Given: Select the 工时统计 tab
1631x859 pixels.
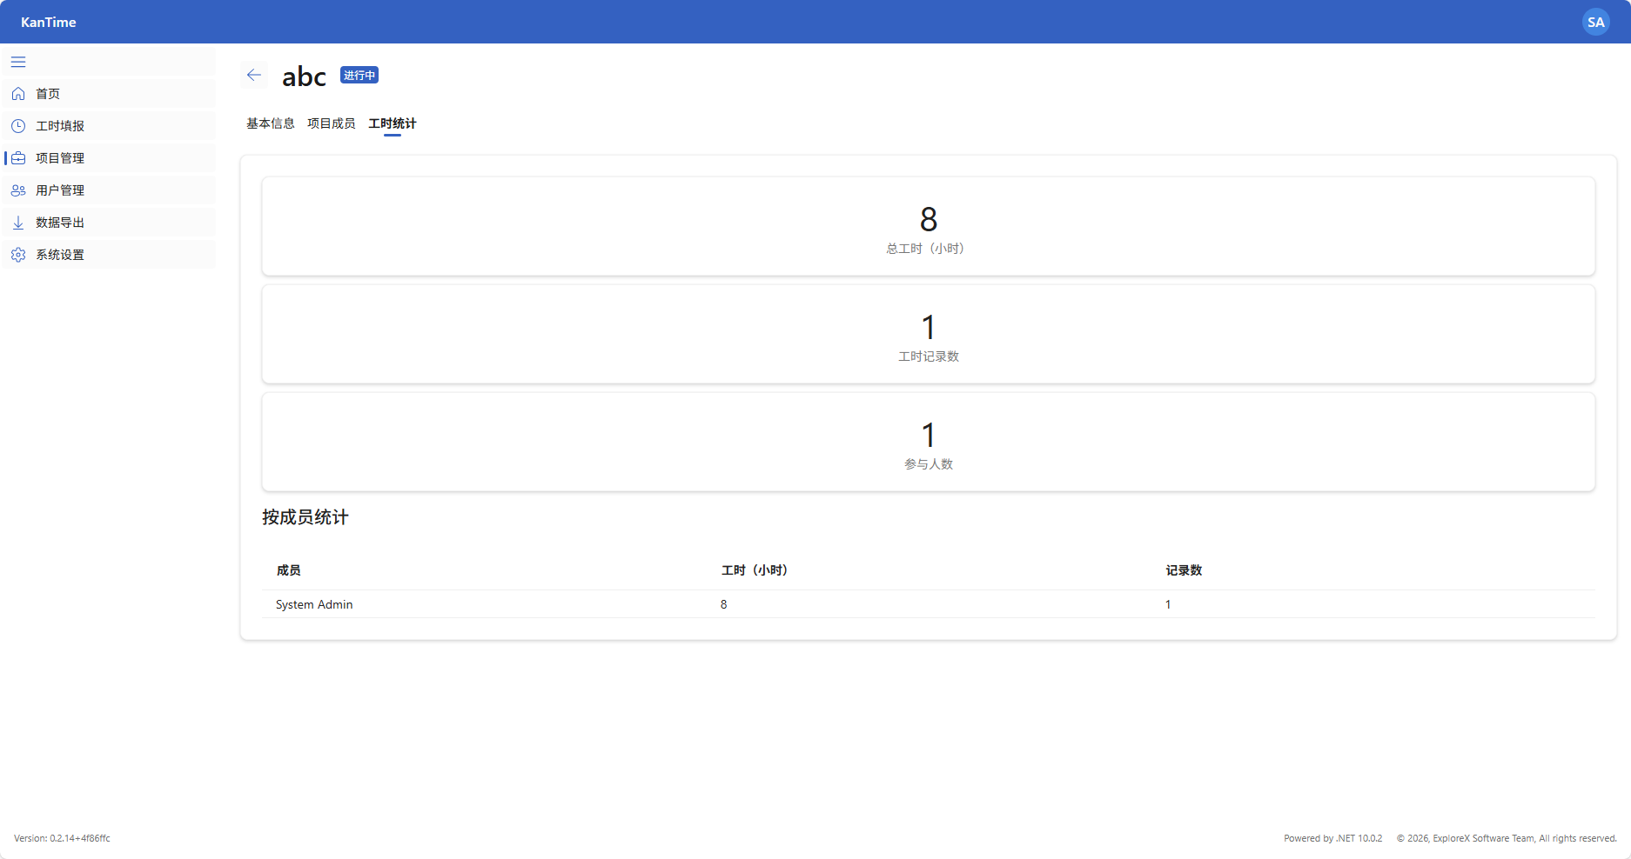Looking at the screenshot, I should (x=392, y=123).
